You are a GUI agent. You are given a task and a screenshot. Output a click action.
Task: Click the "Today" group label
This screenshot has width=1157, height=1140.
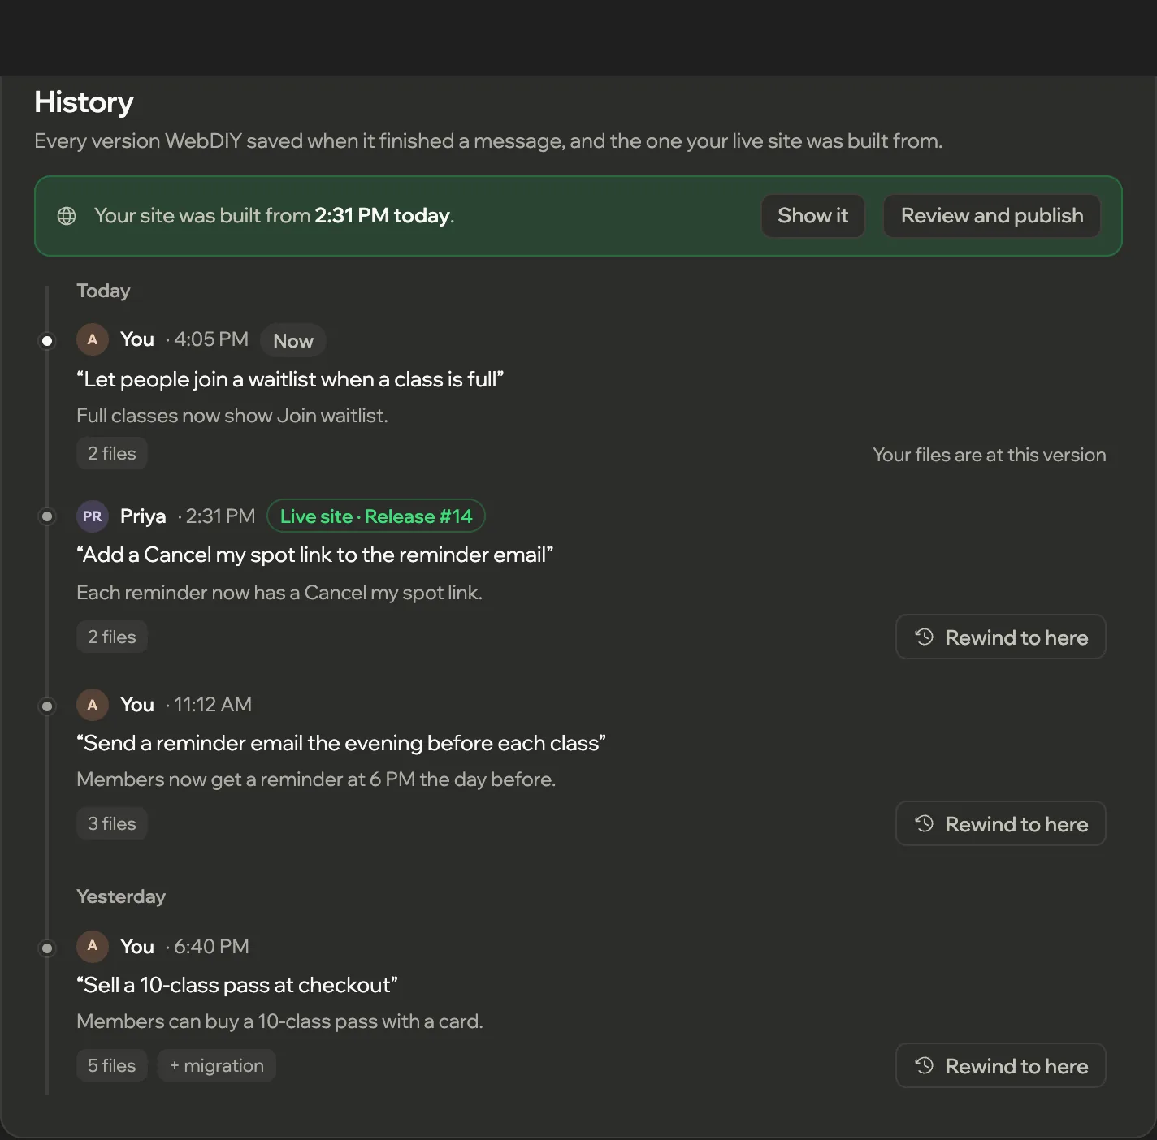pyautogui.click(x=103, y=291)
